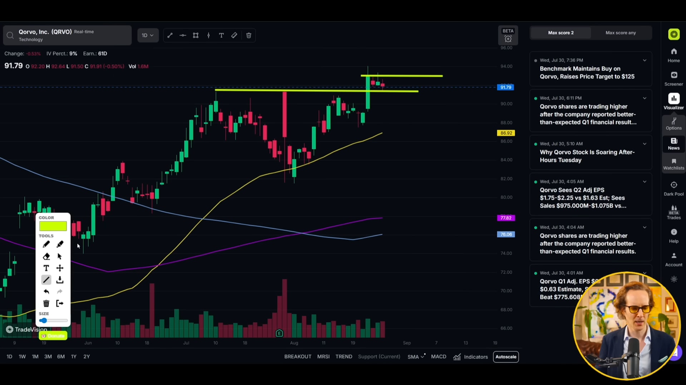Open the BETA Trades page

[x=674, y=212]
